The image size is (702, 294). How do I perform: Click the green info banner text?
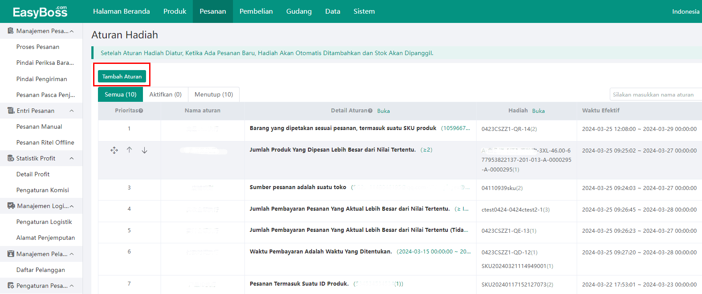267,53
